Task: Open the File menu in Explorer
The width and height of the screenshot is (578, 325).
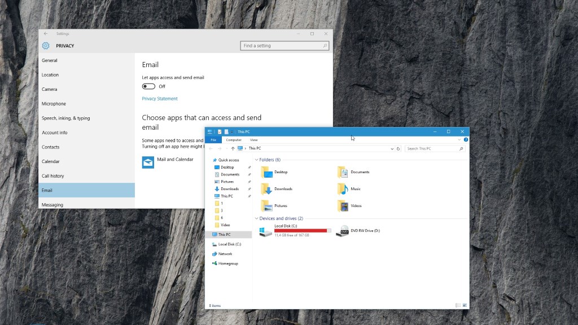Action: (x=213, y=140)
